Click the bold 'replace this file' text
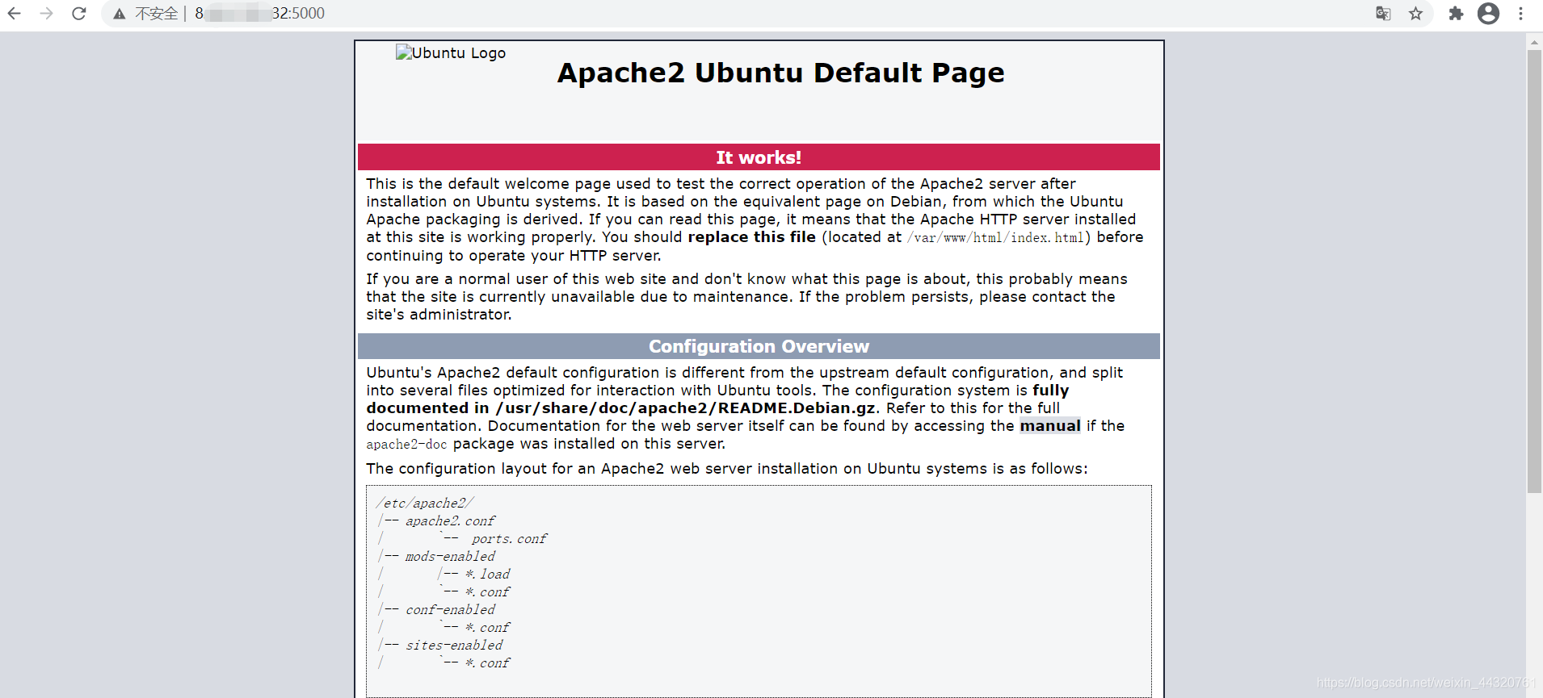 751,237
